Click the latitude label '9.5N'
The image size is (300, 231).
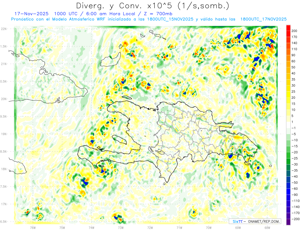point(4,117)
